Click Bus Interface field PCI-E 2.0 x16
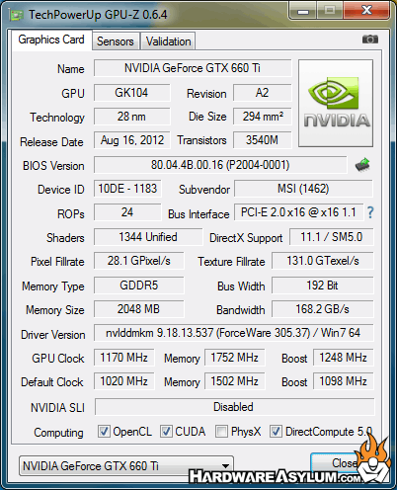This screenshot has width=397, height=490. coord(298,212)
